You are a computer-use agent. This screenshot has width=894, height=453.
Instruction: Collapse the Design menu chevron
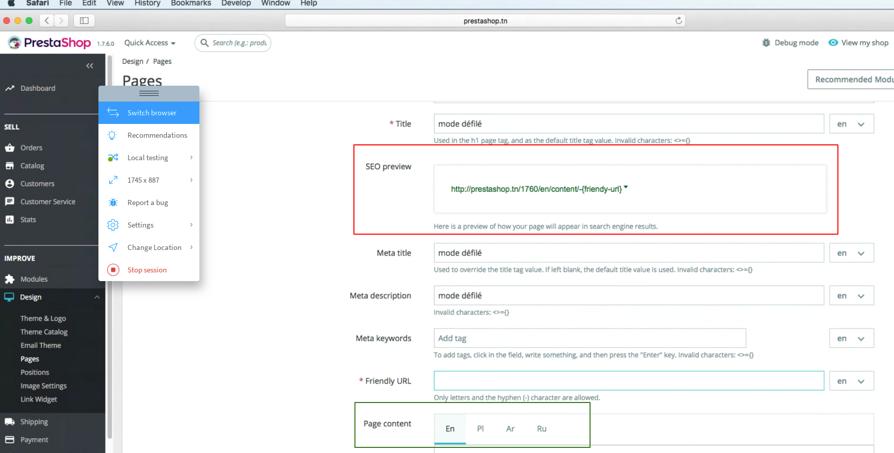coord(97,297)
